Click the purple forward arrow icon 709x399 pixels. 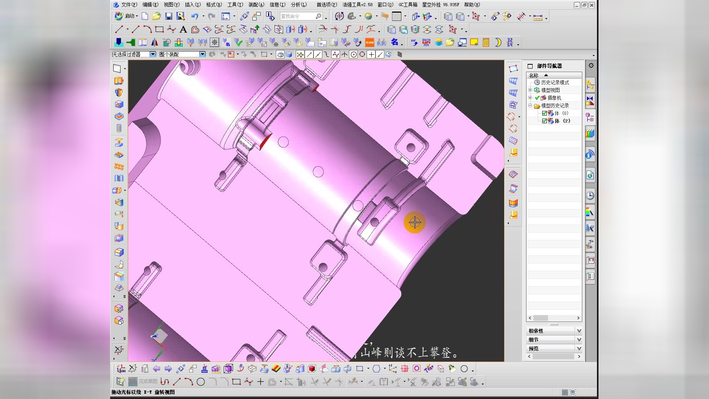pyautogui.click(x=168, y=369)
